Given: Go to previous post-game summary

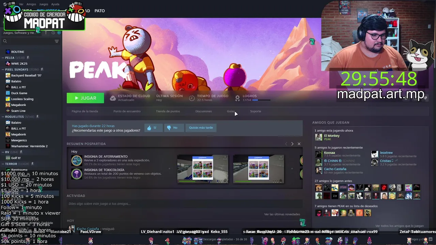Looking at the screenshot, I should click(286, 144).
